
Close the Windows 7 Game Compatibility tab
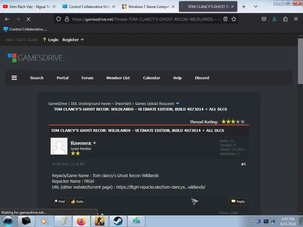[x=173, y=7]
